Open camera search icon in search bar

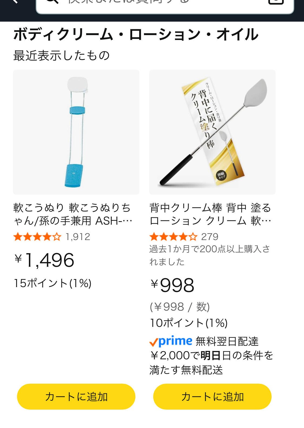pos(276,2)
